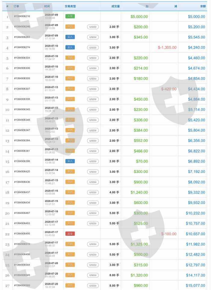Sort by the 交易类型 column header
This screenshot has height=290, width=211.
point(70,6)
